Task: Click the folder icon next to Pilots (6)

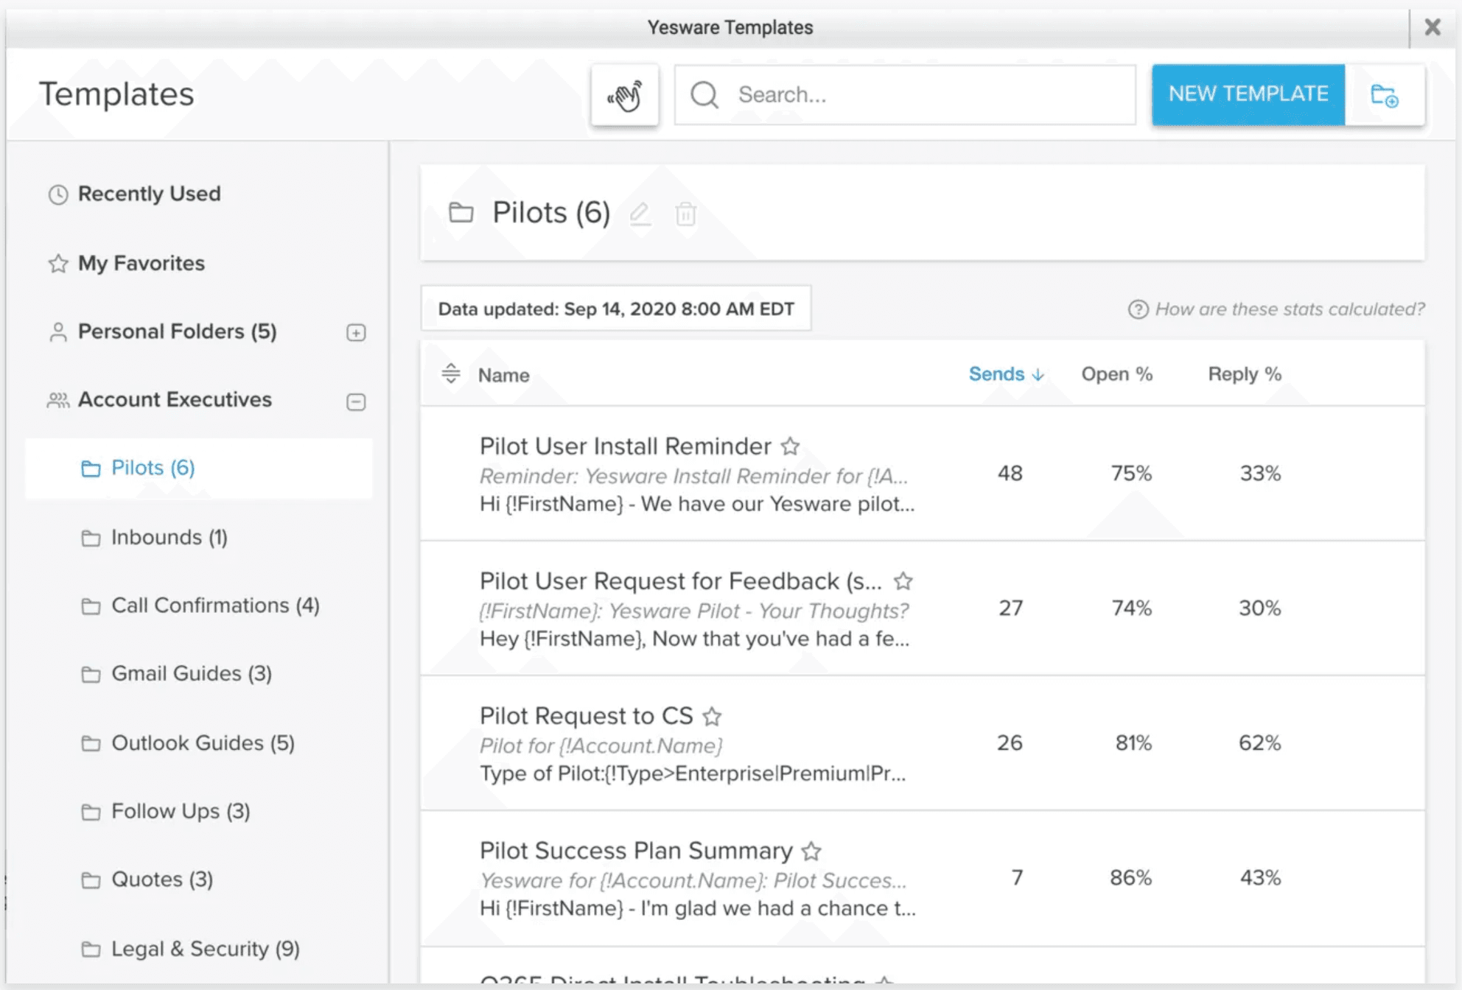Action: [461, 212]
